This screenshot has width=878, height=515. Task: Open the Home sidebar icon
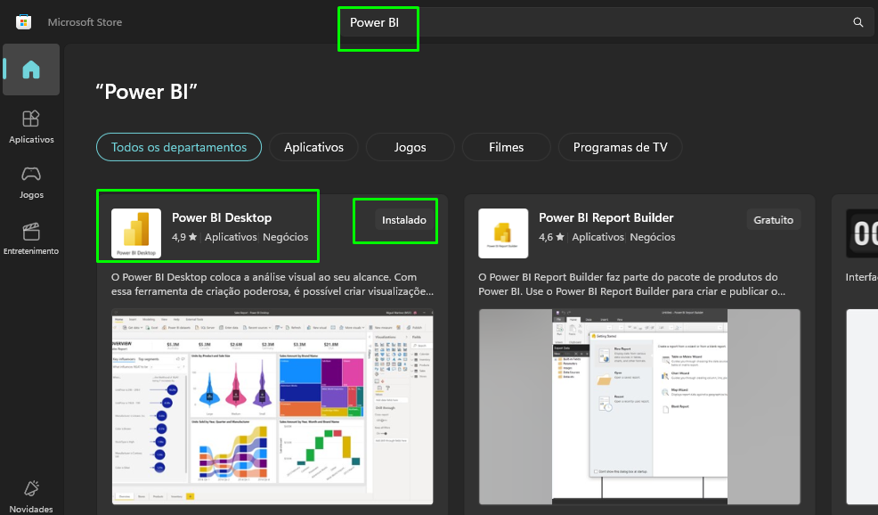pos(31,69)
